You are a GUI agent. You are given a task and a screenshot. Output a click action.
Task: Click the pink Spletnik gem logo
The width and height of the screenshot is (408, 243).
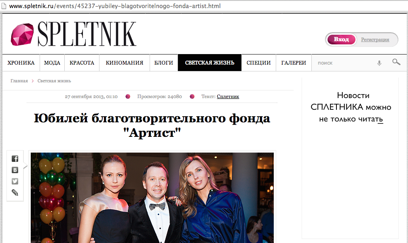coord(22,35)
